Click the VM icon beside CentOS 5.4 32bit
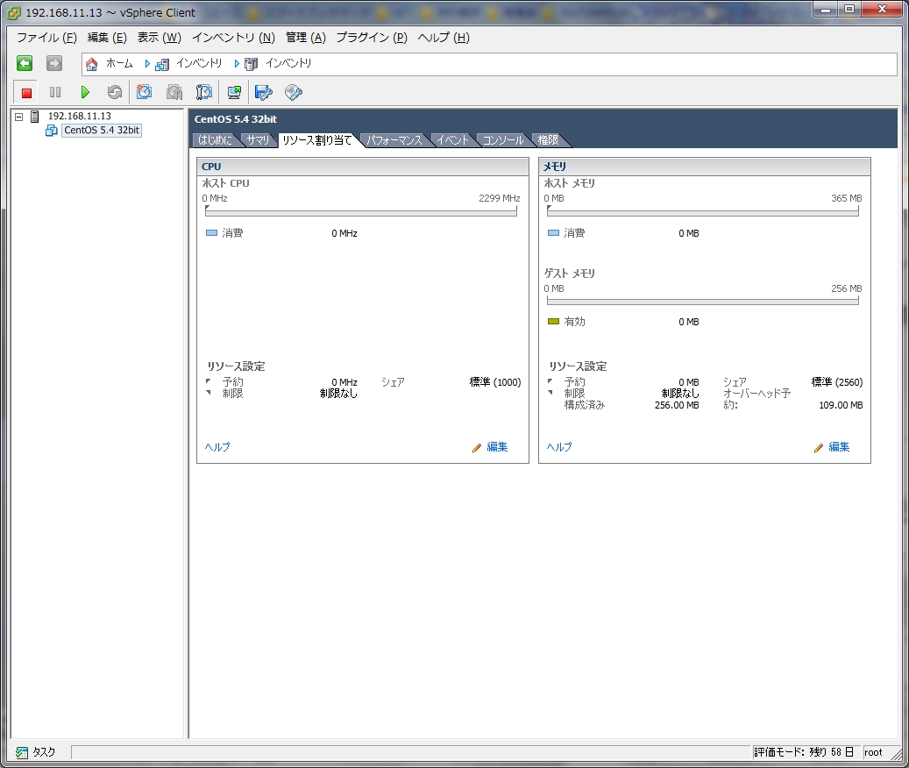The height and width of the screenshot is (768, 909). click(x=52, y=131)
